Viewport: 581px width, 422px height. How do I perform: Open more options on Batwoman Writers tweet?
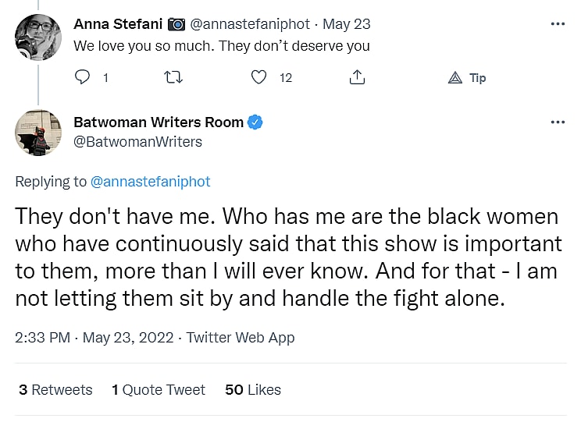tap(557, 122)
